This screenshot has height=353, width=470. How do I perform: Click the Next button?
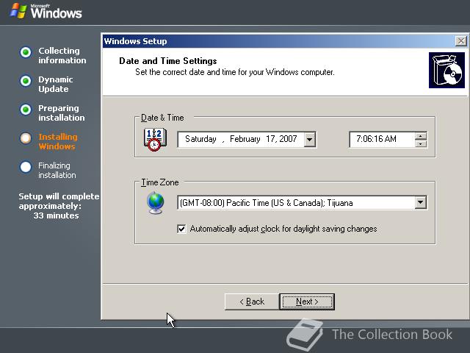pos(307,302)
